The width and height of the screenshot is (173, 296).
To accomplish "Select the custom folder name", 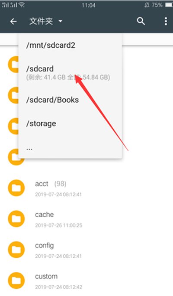I will click(46, 276).
